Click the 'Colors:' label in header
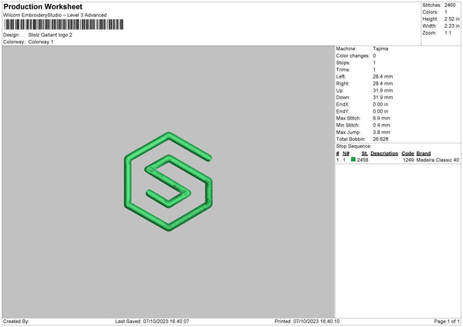The height and width of the screenshot is (327, 463). tap(431, 12)
